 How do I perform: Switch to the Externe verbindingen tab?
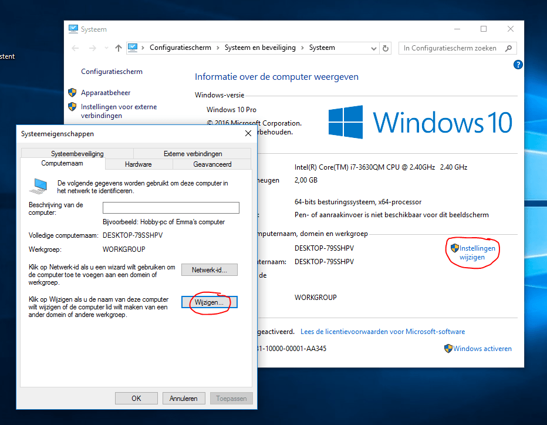[193, 154]
